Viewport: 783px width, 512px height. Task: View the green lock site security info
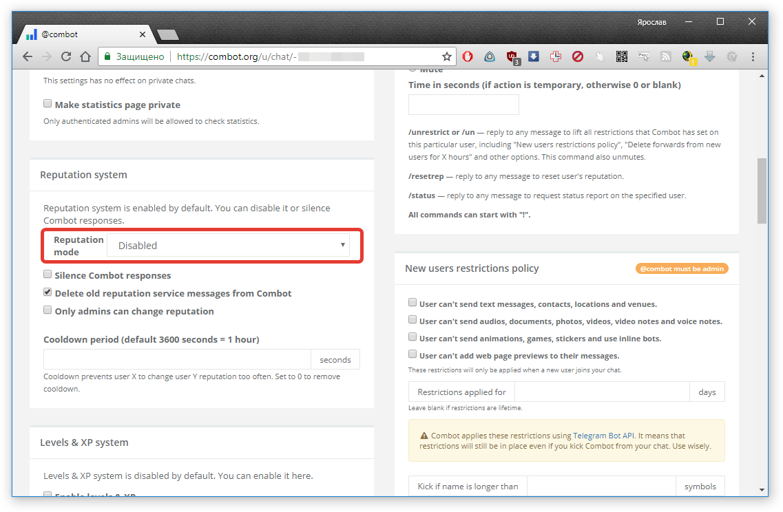107,57
